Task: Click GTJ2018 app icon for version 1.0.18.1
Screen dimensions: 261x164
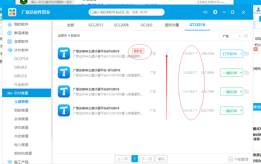Action: point(64,110)
